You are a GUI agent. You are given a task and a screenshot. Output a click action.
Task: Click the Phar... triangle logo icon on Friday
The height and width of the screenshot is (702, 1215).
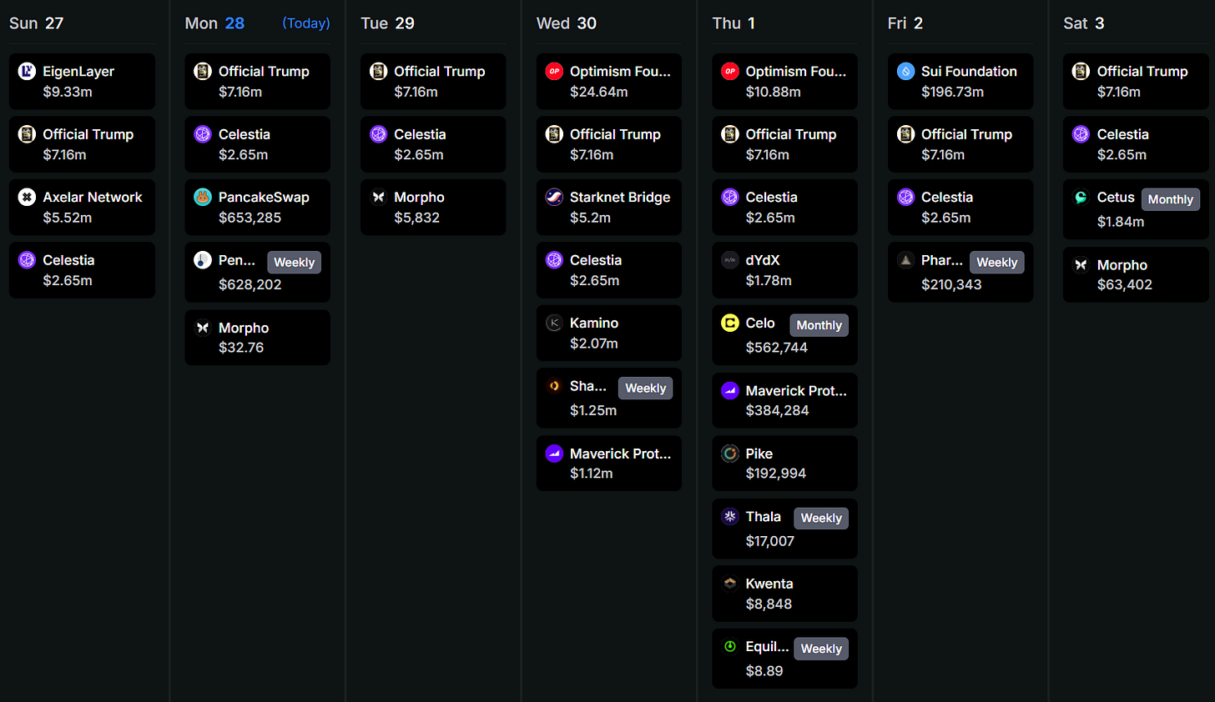coord(905,259)
